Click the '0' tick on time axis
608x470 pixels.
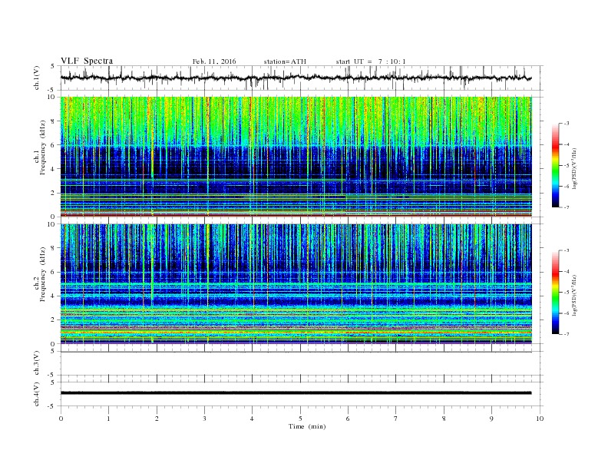pyautogui.click(x=61, y=419)
